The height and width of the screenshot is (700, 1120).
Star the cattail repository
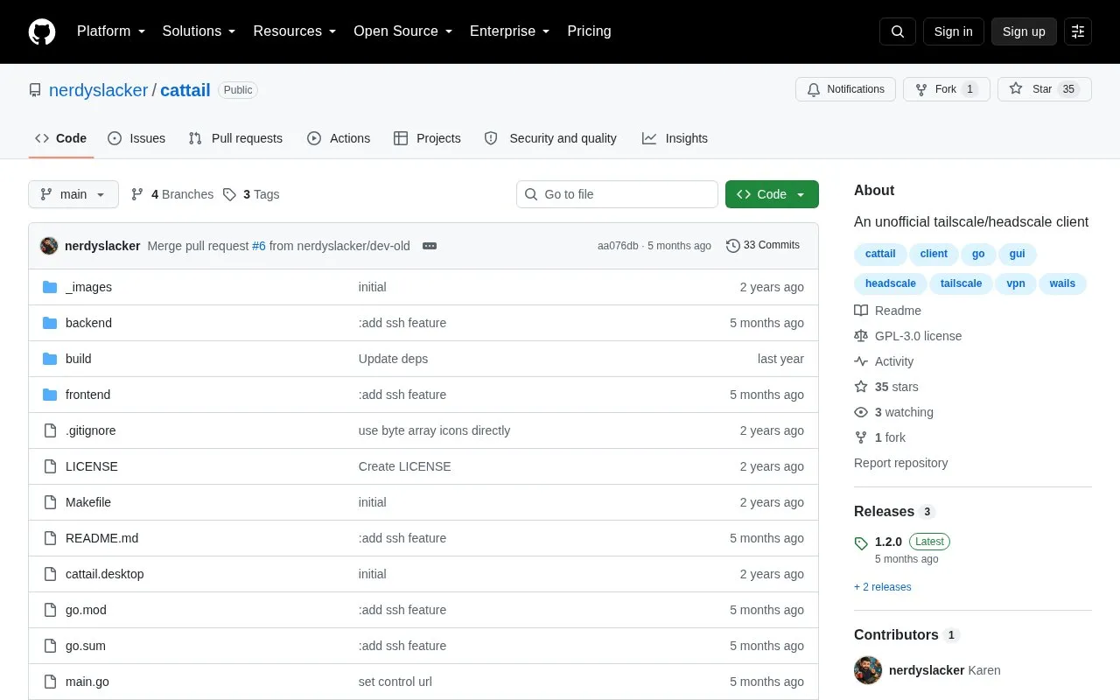tap(1045, 89)
